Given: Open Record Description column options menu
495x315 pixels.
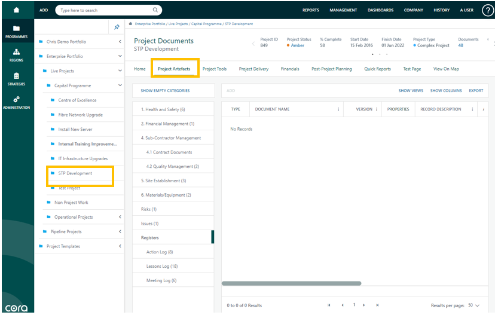Looking at the screenshot, I should [x=472, y=109].
